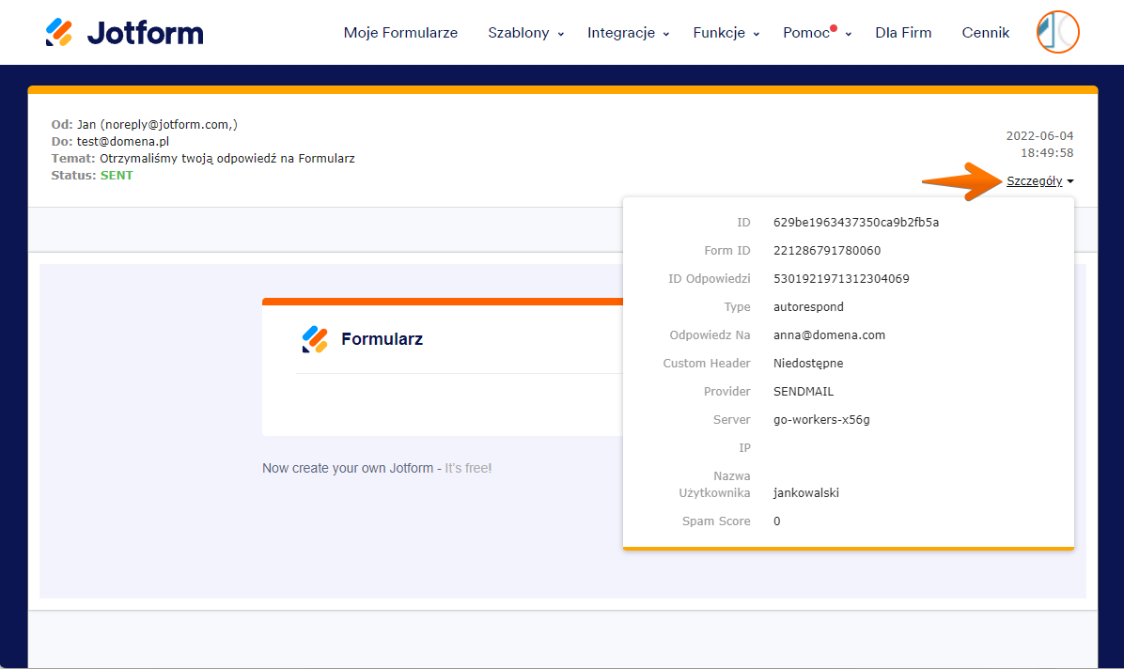Click the Odpowiedz Na label
The image size is (1124, 669).
(710, 334)
